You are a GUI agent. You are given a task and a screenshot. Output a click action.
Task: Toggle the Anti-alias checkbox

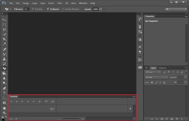(33, 9)
